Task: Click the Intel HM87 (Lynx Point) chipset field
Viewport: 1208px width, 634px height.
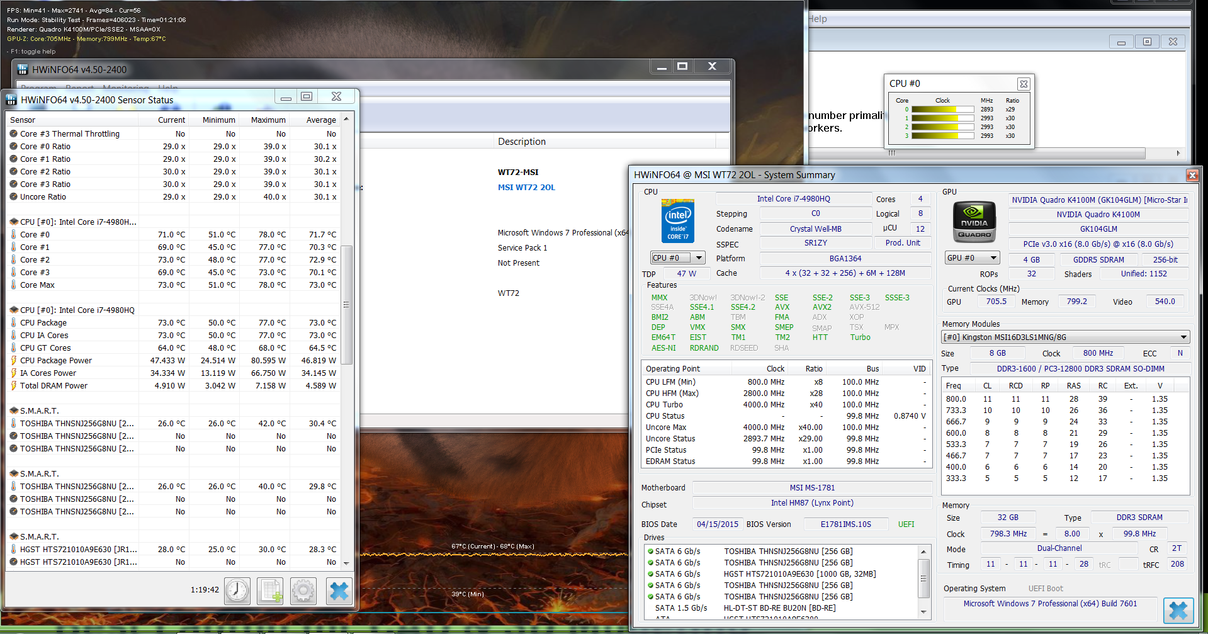Action: pos(812,503)
